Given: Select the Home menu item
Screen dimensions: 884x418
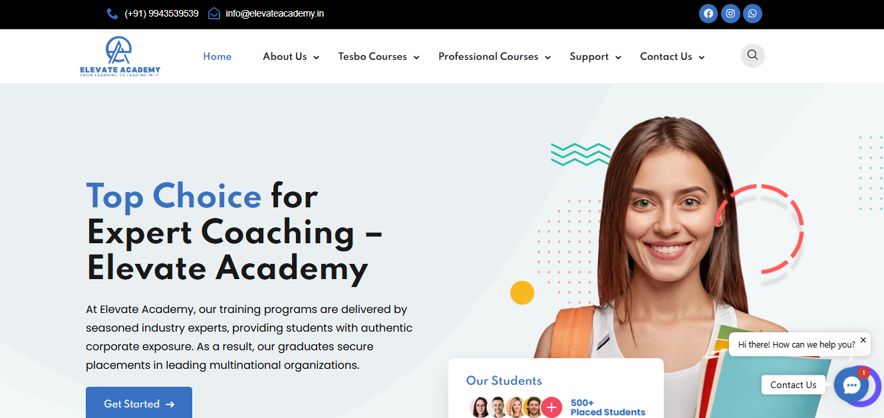Looking at the screenshot, I should [218, 56].
